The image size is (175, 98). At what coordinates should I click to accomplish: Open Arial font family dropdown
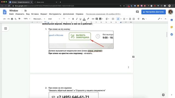(54, 19)
